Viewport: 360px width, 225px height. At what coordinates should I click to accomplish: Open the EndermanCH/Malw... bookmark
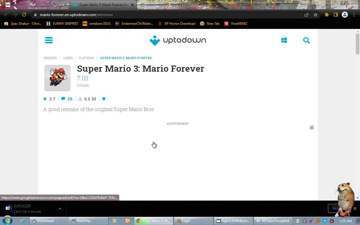(134, 24)
